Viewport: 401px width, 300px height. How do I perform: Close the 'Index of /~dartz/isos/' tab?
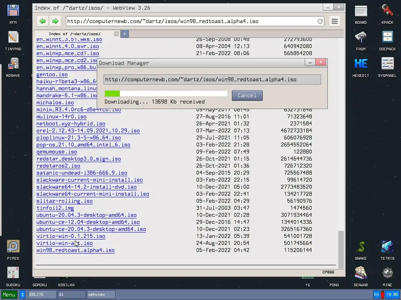116,34
